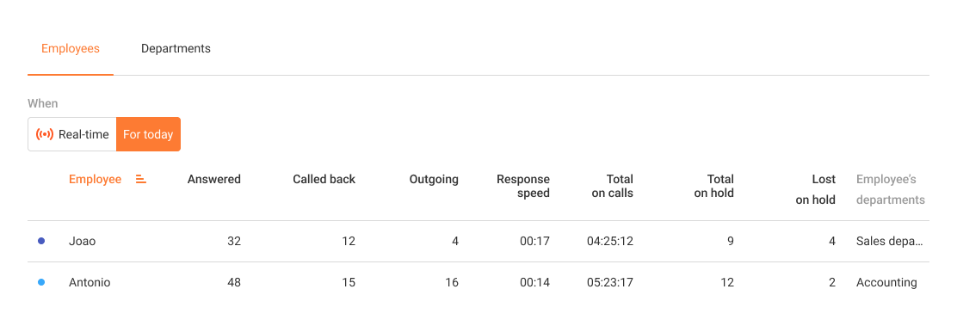Screen dimensions: 957x326
Task: Click the truncated Sales department cell
Action: pyautogui.click(x=890, y=241)
